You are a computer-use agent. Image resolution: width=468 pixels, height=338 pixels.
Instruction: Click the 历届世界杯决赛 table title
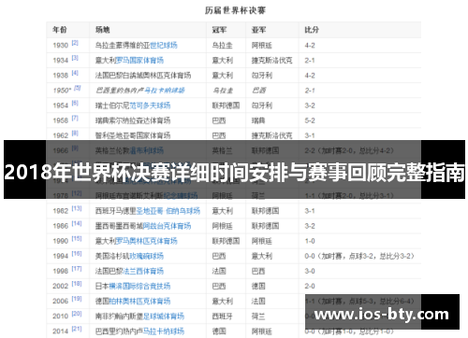pyautogui.click(x=235, y=10)
